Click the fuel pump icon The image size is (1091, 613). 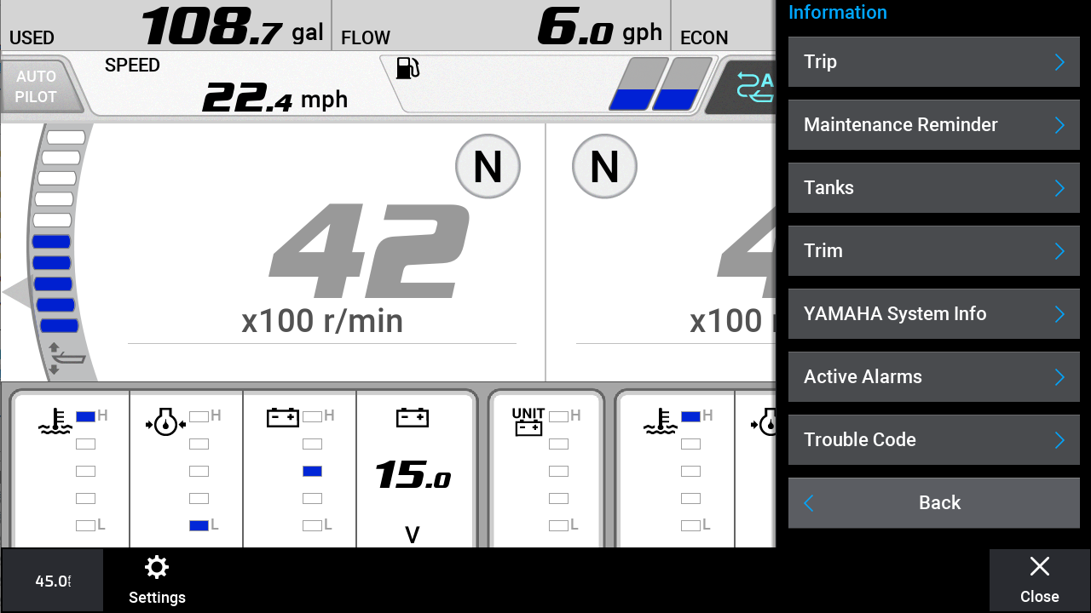pyautogui.click(x=407, y=68)
